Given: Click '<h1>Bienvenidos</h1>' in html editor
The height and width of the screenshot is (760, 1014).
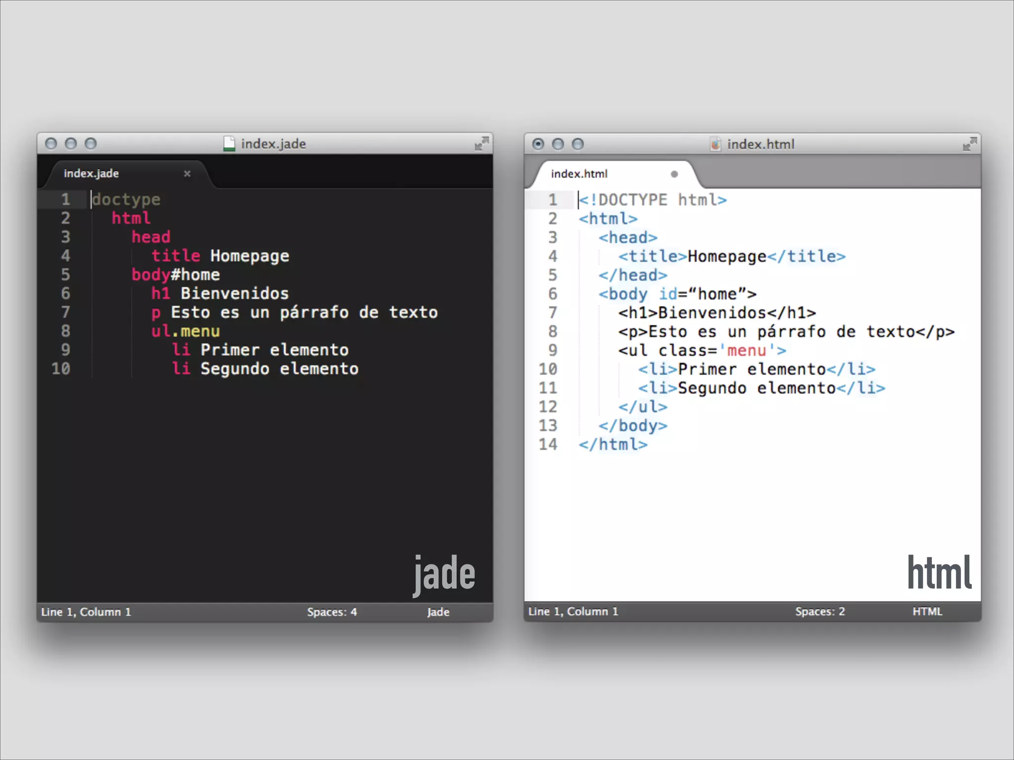Looking at the screenshot, I should coord(717,313).
